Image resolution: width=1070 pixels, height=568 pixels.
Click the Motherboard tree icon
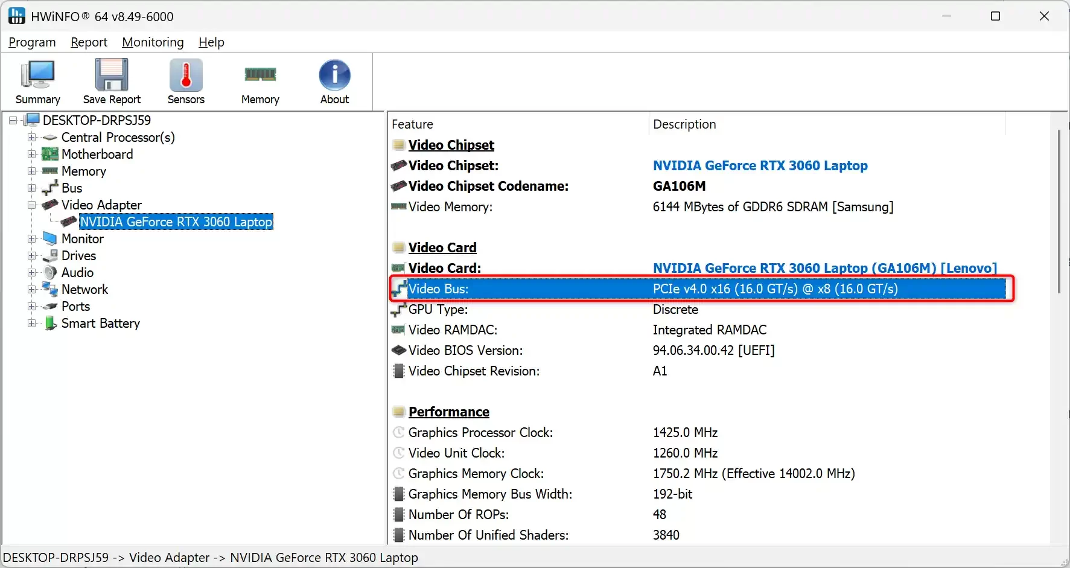[50, 154]
